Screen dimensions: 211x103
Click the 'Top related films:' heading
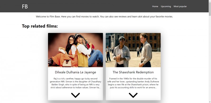40,26
